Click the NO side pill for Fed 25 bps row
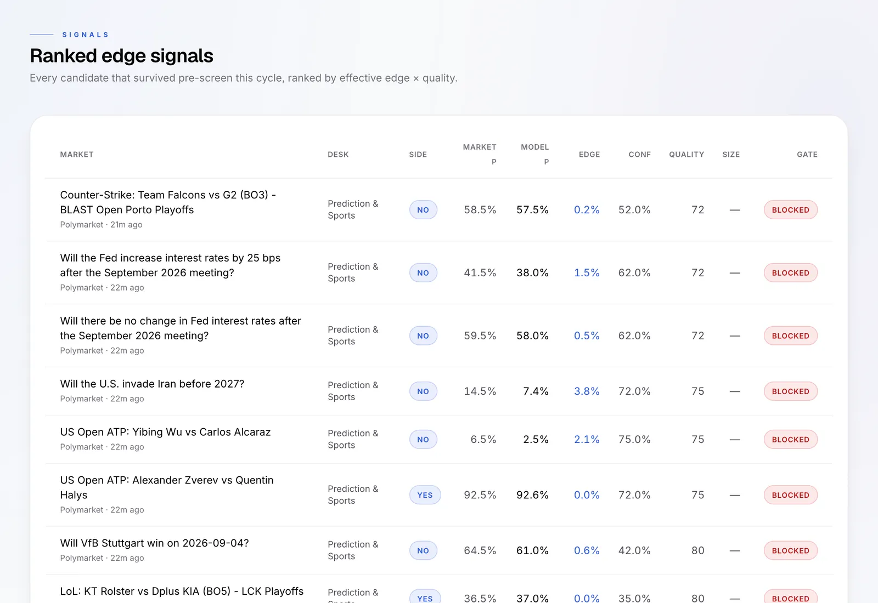 point(423,273)
